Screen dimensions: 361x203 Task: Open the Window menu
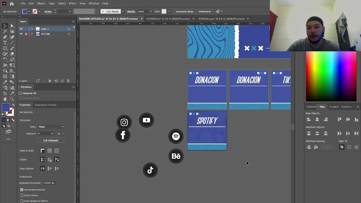94,3
